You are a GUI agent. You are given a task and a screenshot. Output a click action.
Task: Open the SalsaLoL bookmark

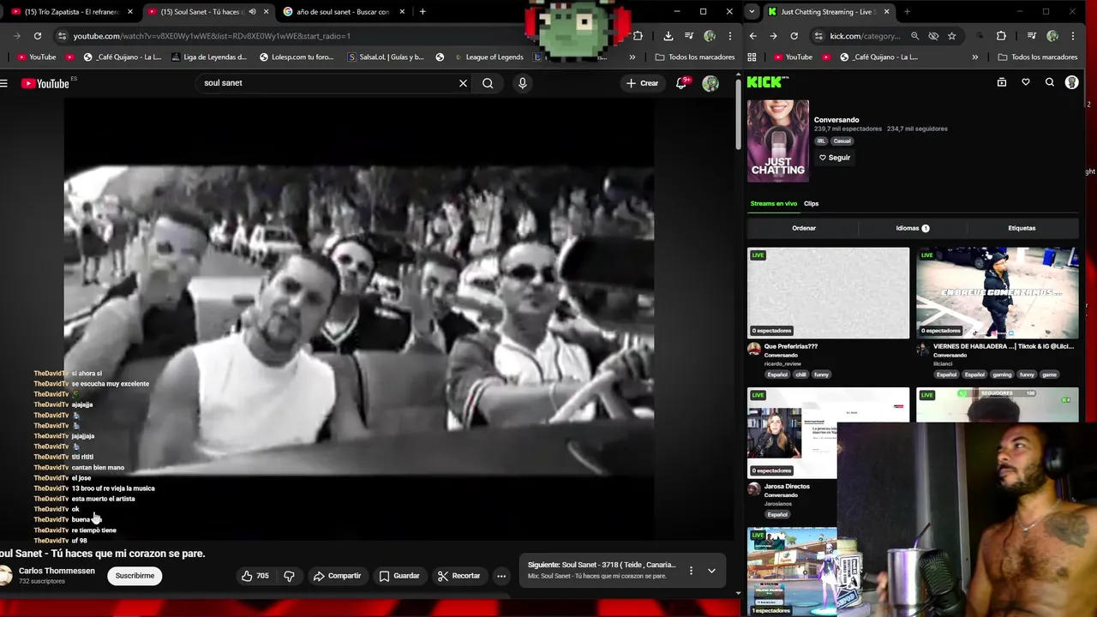(386, 57)
